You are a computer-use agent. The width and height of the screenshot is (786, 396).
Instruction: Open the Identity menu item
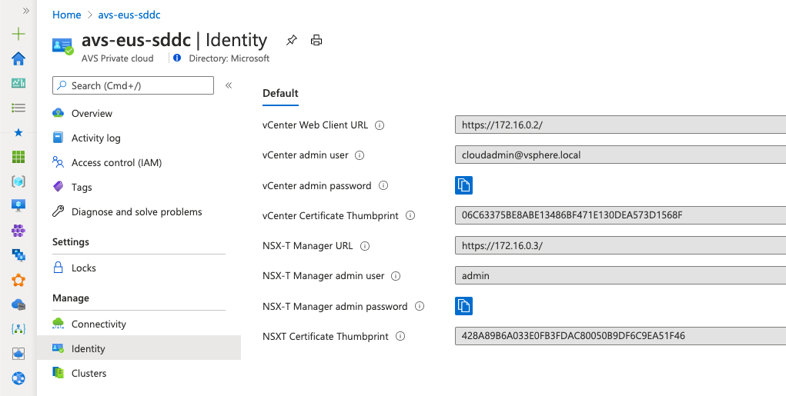pos(88,348)
